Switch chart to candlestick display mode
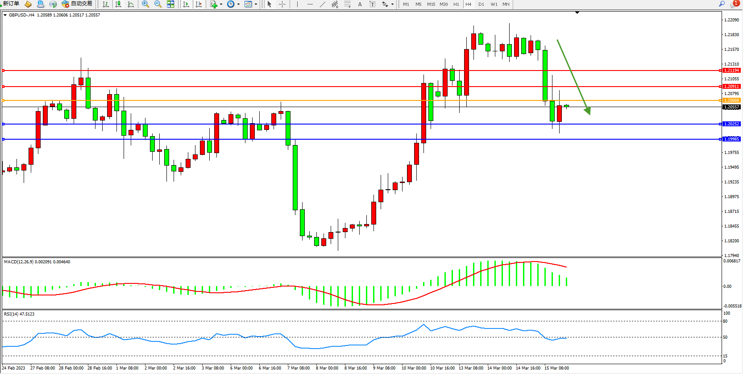 pyautogui.click(x=118, y=4)
